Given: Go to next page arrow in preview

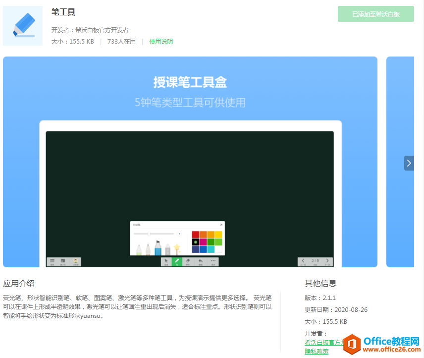Looking at the screenshot, I should (x=327, y=261).
